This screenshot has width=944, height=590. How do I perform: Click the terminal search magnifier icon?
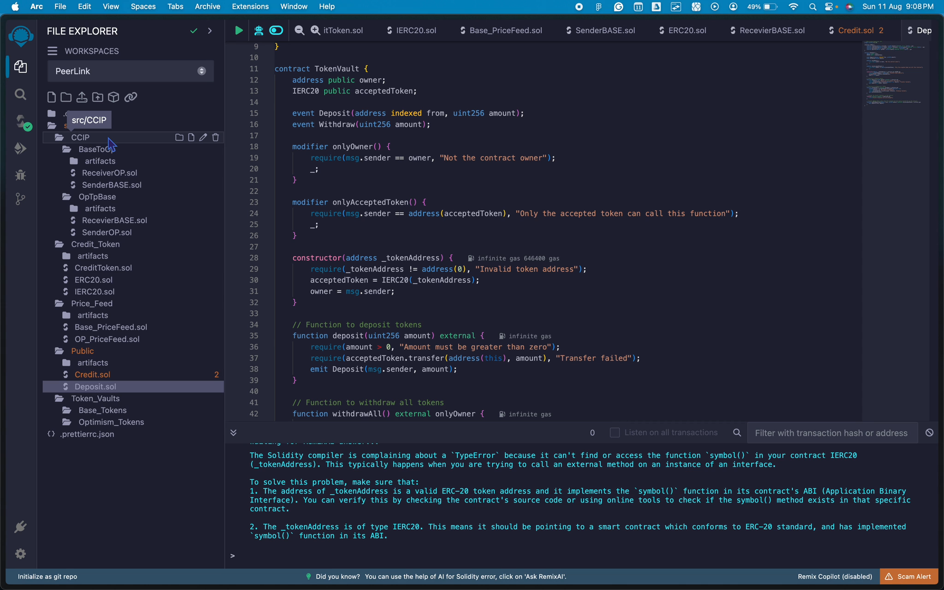coord(737,432)
